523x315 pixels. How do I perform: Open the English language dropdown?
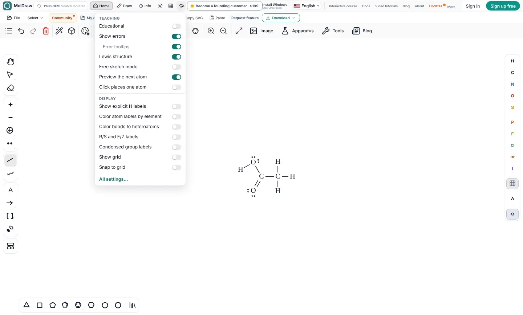(307, 6)
